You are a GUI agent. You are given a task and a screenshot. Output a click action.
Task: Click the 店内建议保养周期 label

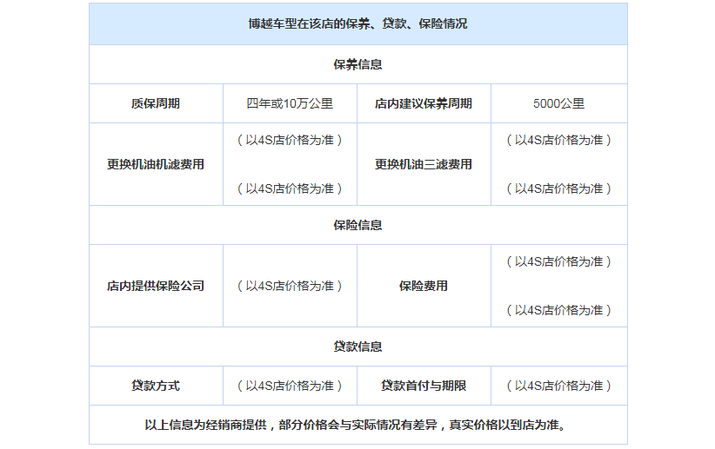(424, 103)
